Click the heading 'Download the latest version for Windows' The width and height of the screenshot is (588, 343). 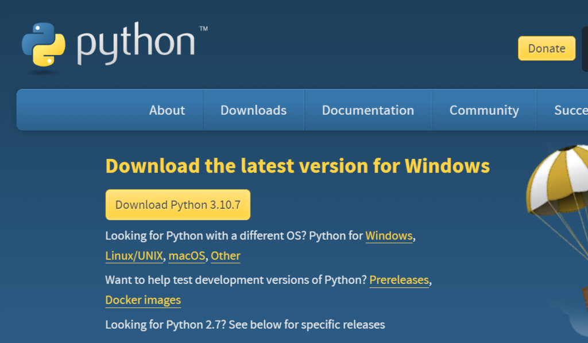tap(297, 166)
